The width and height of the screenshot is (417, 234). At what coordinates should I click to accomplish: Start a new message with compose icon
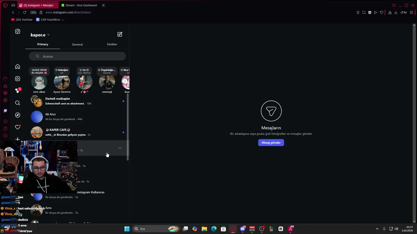click(120, 34)
